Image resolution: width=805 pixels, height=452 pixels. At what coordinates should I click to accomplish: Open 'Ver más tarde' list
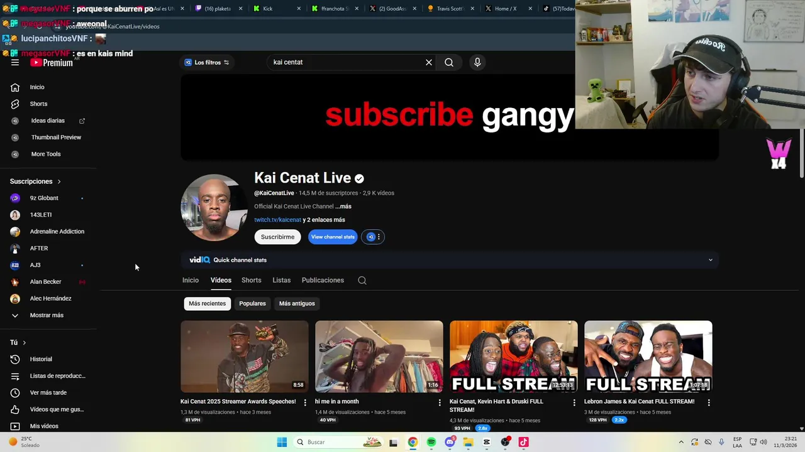(48, 393)
